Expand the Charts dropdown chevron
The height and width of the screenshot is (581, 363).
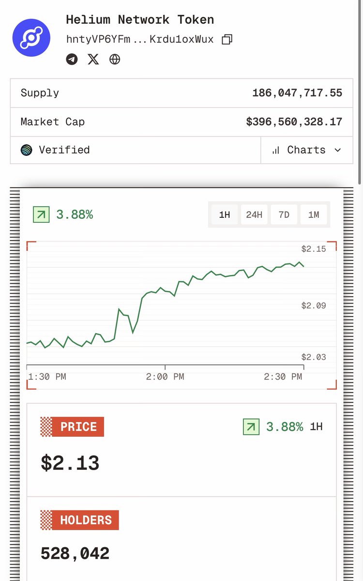coord(337,150)
